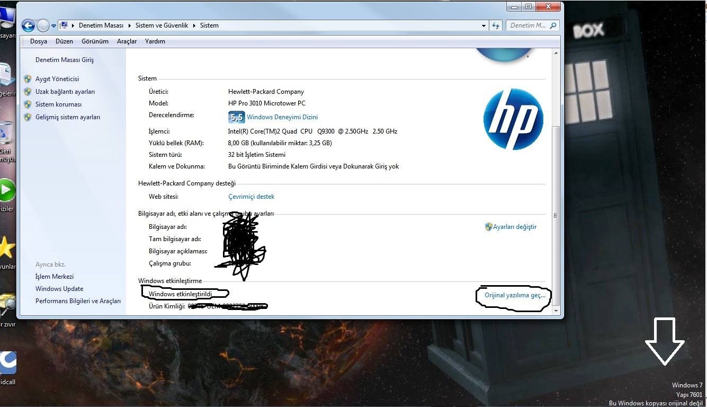Click the Sistem breadcrumb segment
This screenshot has width=707, height=407.
(209, 25)
